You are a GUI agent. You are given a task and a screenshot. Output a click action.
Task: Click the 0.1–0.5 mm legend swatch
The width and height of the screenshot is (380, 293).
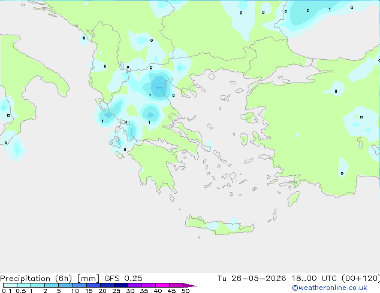coord(10,285)
